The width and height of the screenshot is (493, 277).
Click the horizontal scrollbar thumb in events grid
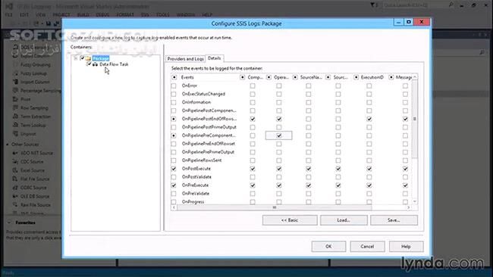point(275,207)
